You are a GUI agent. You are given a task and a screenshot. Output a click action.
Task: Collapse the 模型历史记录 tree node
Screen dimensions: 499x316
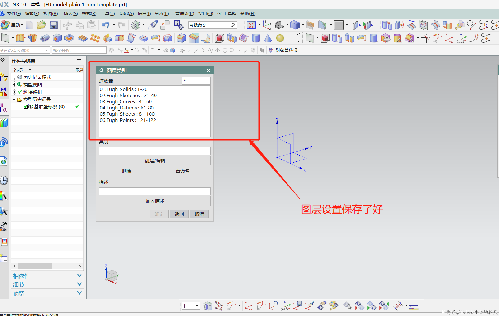14,99
